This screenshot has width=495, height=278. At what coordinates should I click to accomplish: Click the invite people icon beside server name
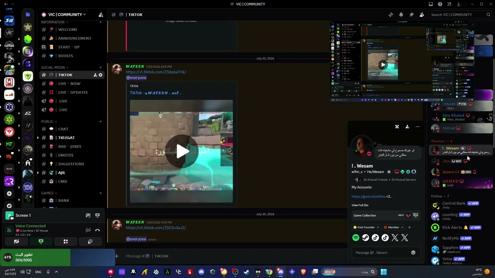101,15
